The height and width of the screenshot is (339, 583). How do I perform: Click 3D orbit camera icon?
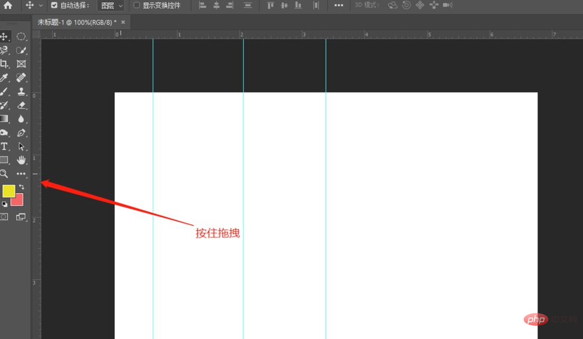[x=393, y=5]
